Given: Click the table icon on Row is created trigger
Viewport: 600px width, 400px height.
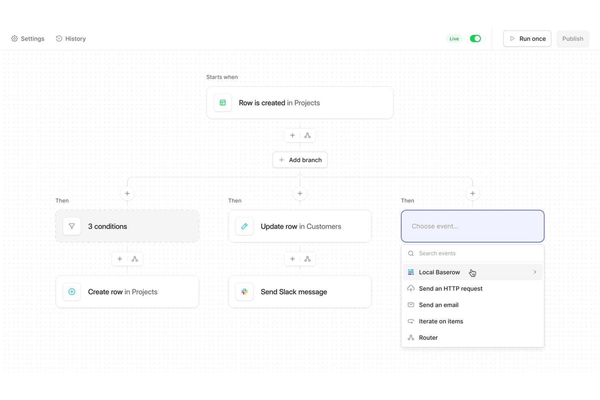Looking at the screenshot, I should click(x=223, y=103).
